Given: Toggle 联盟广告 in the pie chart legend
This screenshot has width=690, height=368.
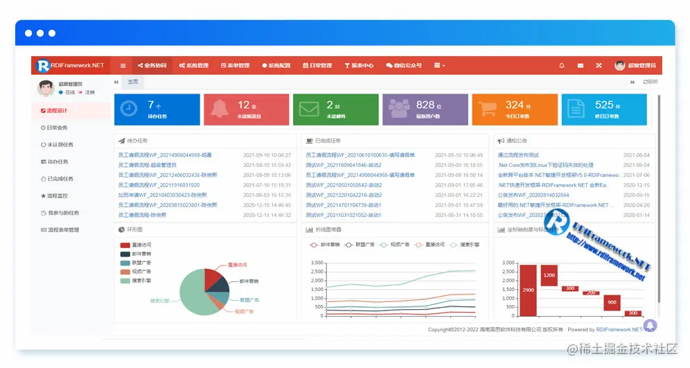Looking at the screenshot, I should pyautogui.click(x=136, y=263).
